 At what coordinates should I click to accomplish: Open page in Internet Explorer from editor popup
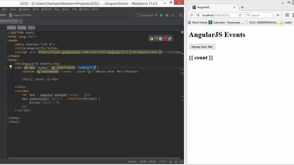pos(170,38)
